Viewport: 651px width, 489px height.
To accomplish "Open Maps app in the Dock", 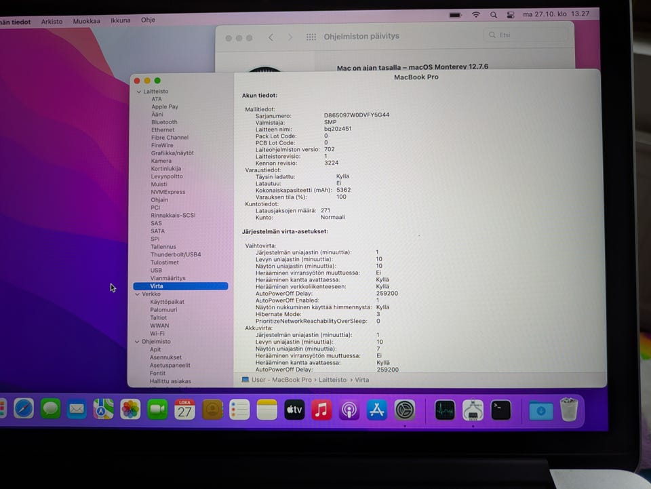I will point(103,409).
